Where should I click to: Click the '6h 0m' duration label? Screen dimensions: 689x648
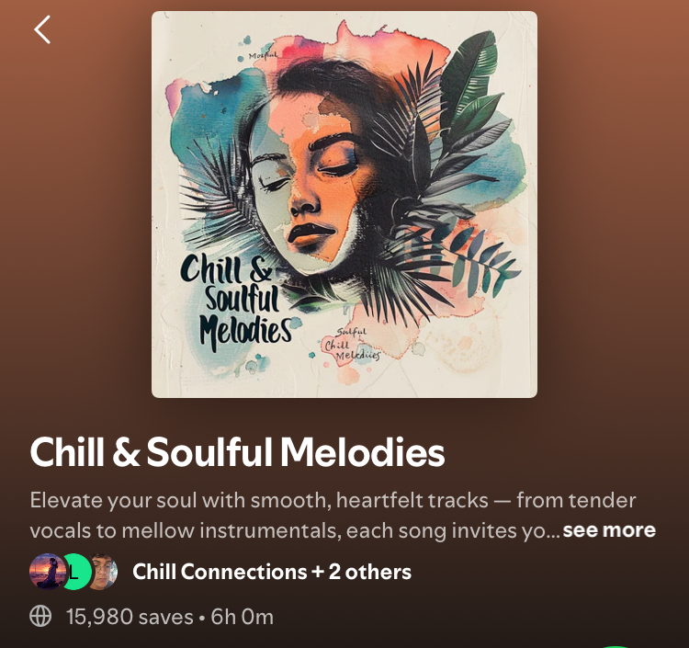click(243, 617)
